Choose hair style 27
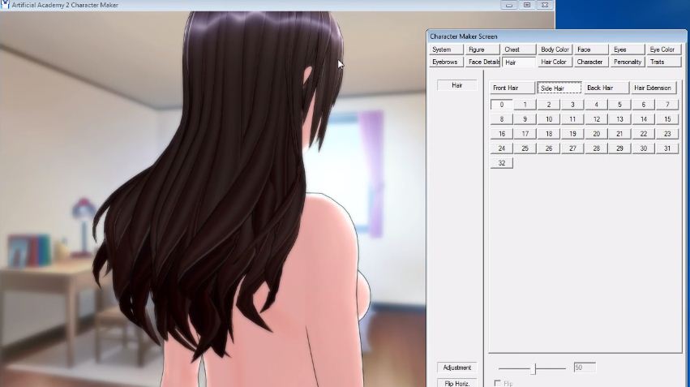Viewport: 690px width, 387px height. [572, 148]
